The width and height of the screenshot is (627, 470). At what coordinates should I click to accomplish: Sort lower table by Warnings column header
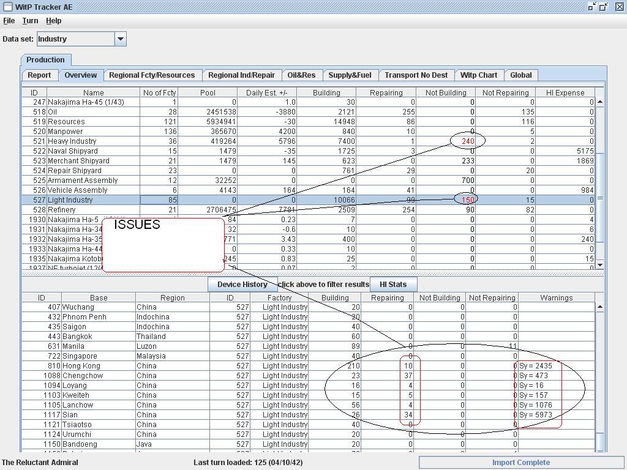(556, 298)
